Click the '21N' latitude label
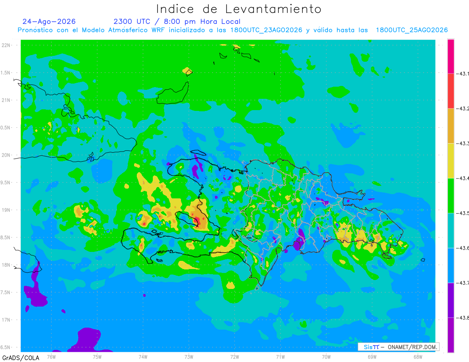The height and width of the screenshot is (362, 469). pos(7,100)
